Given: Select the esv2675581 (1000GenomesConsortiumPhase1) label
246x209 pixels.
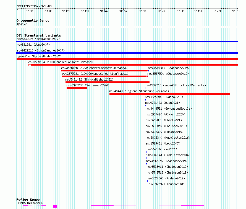Looking at the screenshot, I should click(x=95, y=74).
